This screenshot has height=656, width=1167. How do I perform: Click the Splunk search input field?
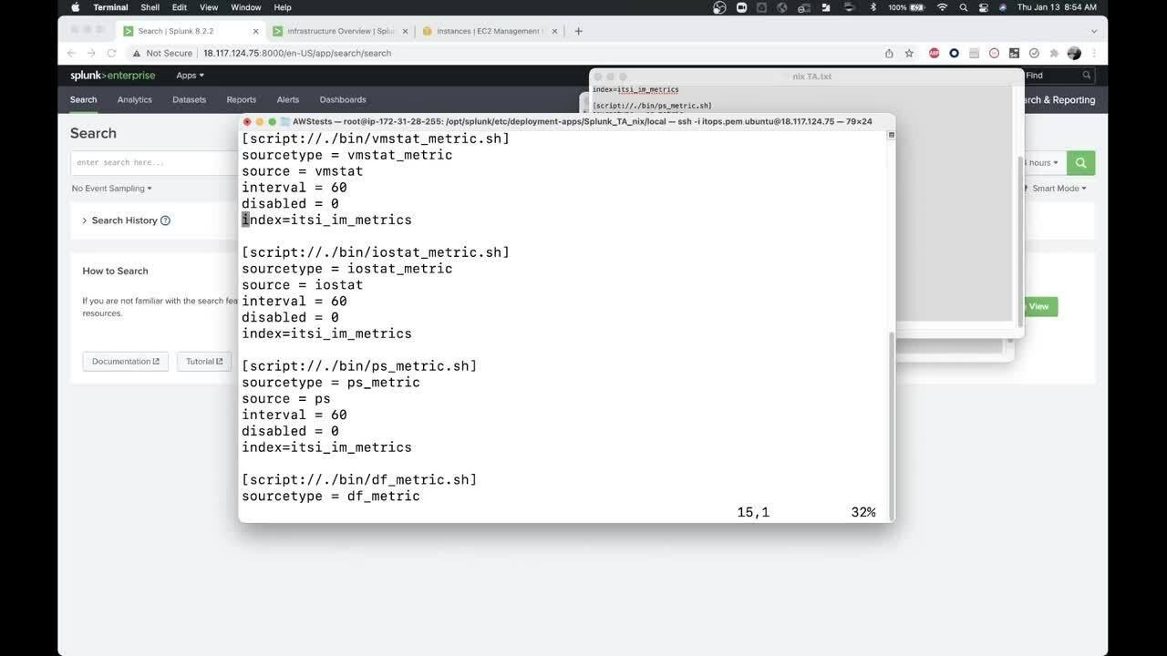tap(154, 163)
